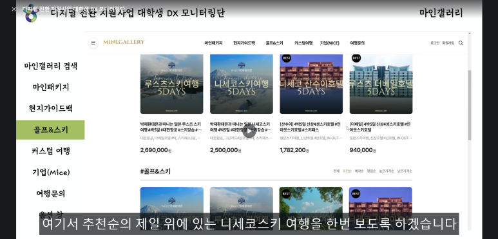The image size is (498, 239).
Task: Click the tags starting 일본스키여행 under the [산수이] title
Action: 311,138
